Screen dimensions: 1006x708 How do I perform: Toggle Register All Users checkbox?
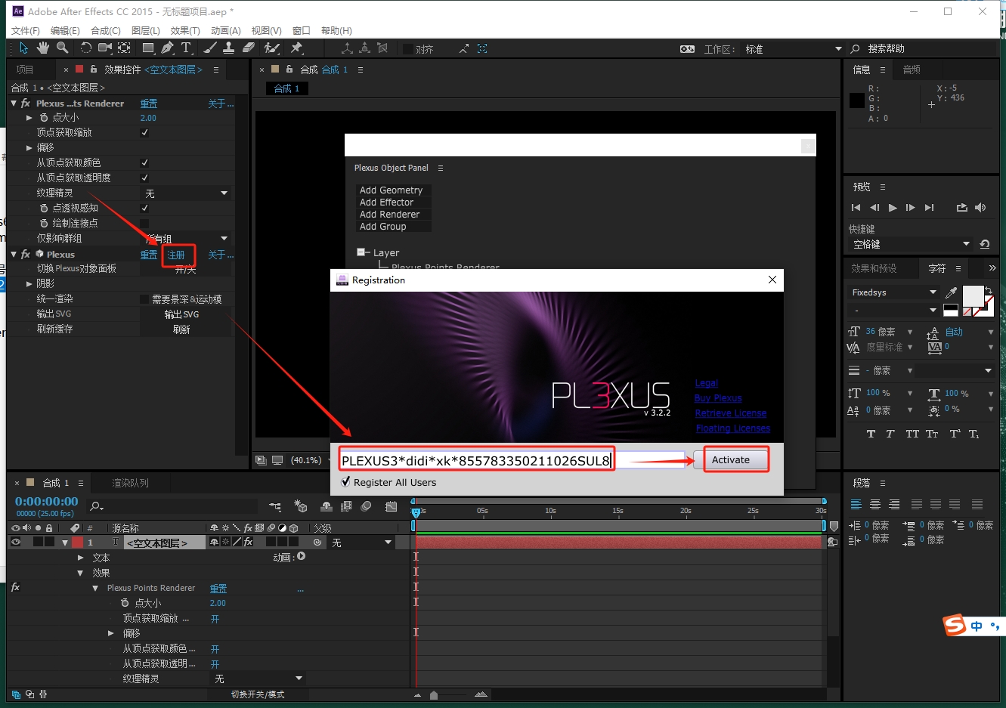pos(345,482)
